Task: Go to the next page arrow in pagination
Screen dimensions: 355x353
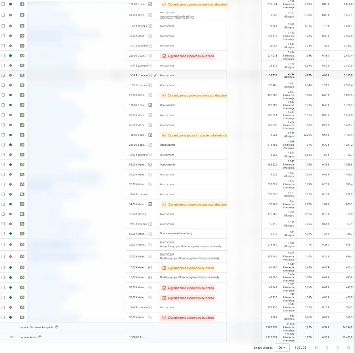Action: click(338, 348)
